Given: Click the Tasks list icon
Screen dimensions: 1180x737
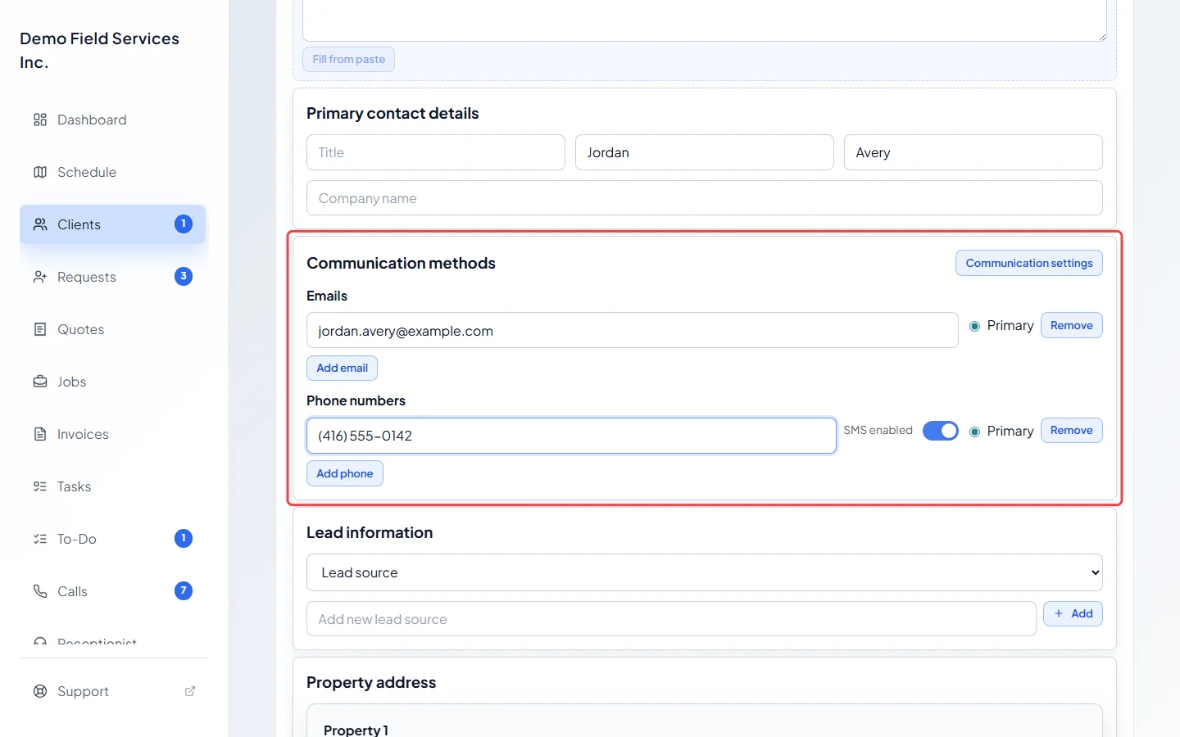Looking at the screenshot, I should tap(40, 486).
